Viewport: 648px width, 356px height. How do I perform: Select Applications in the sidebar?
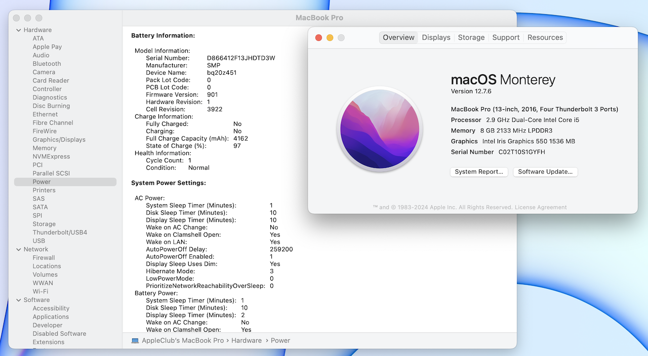point(51,317)
